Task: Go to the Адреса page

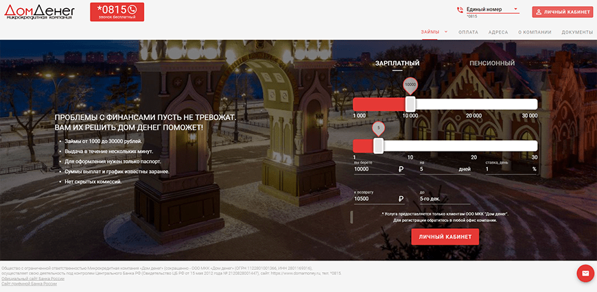Action: tap(498, 32)
